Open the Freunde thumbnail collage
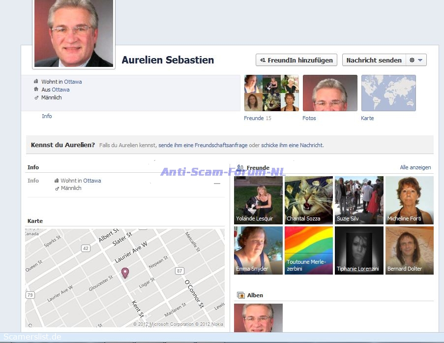444x343 pixels. [x=271, y=93]
